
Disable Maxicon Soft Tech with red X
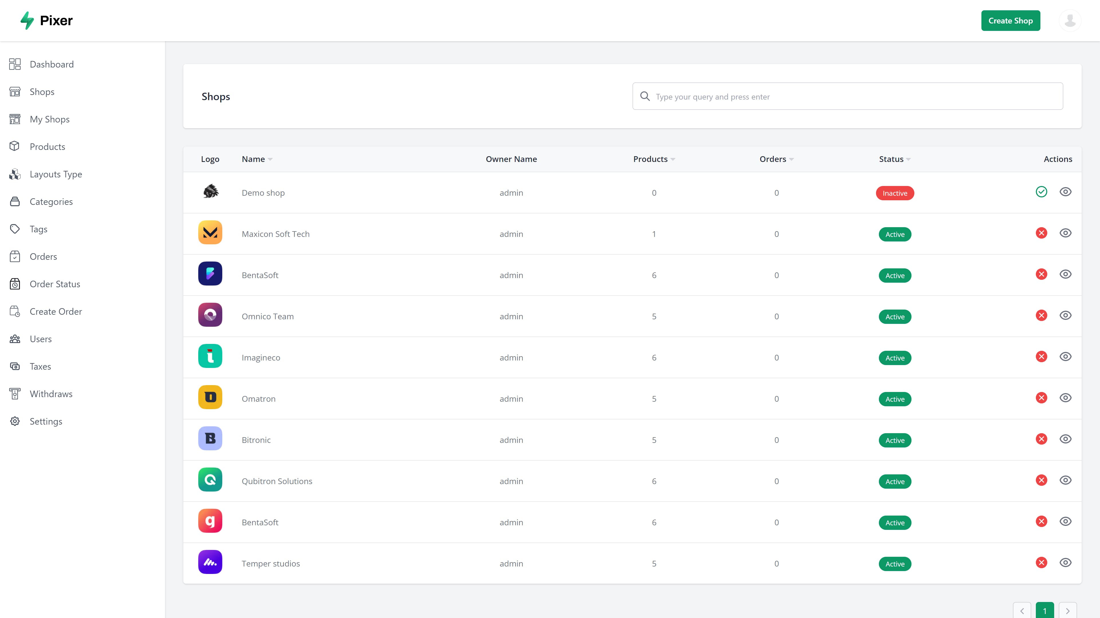coord(1041,233)
